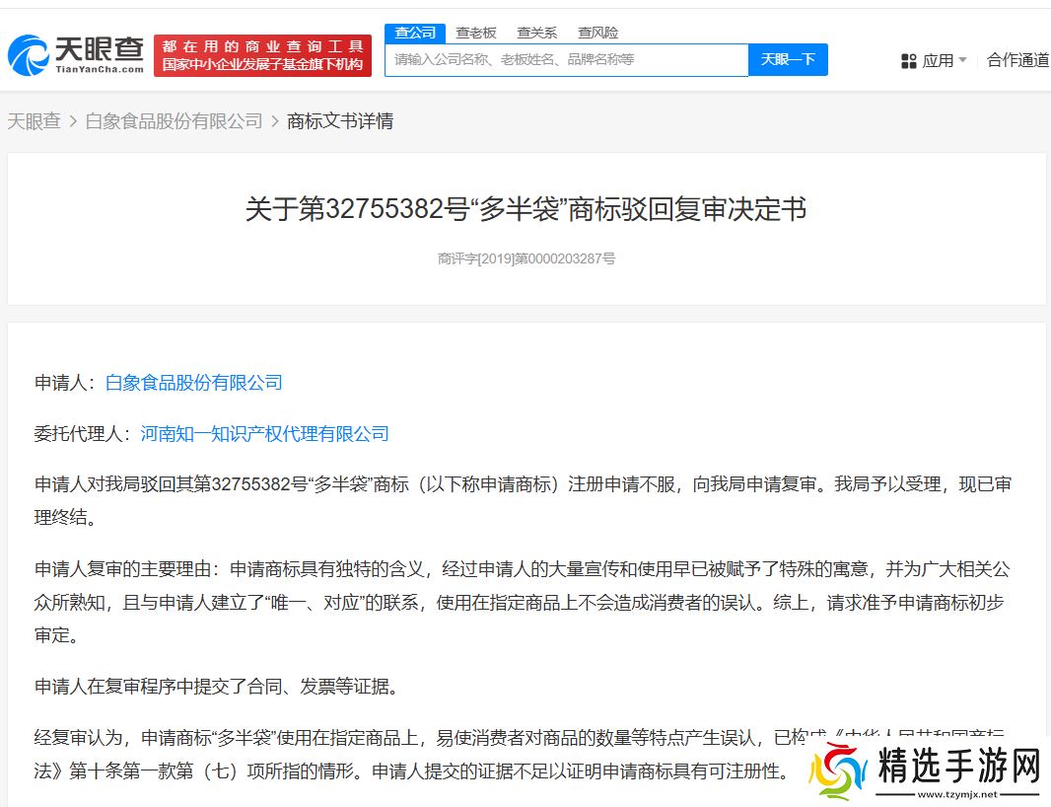Switch to the 查关系 tab
Viewport: 1051px width, 807px height.
pyautogui.click(x=537, y=33)
